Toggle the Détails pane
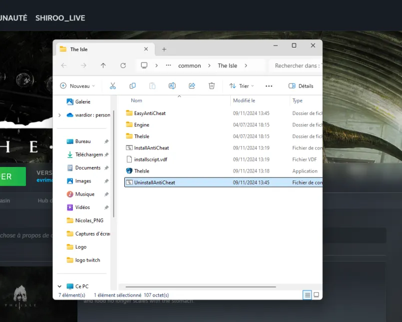The width and height of the screenshot is (402, 322). coord(301,86)
